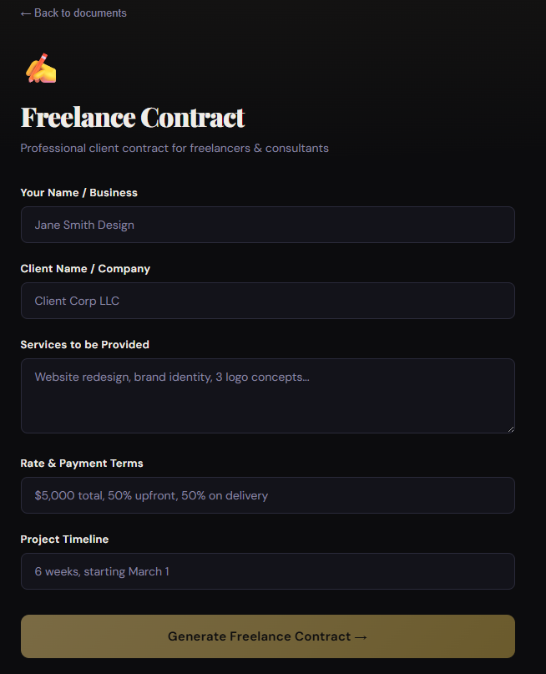Screen dimensions: 546x674
Task: Click the Jane Smith Design placeholder text
Action: 83,224
